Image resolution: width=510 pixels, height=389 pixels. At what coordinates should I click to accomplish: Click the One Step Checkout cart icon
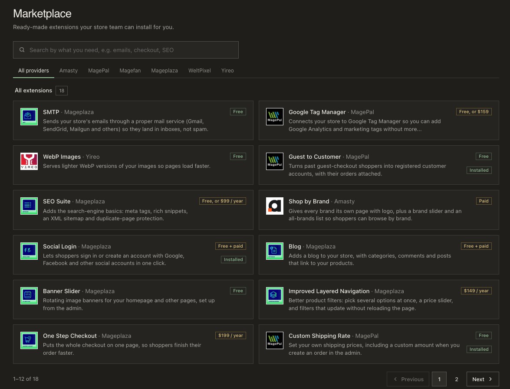pos(29,340)
